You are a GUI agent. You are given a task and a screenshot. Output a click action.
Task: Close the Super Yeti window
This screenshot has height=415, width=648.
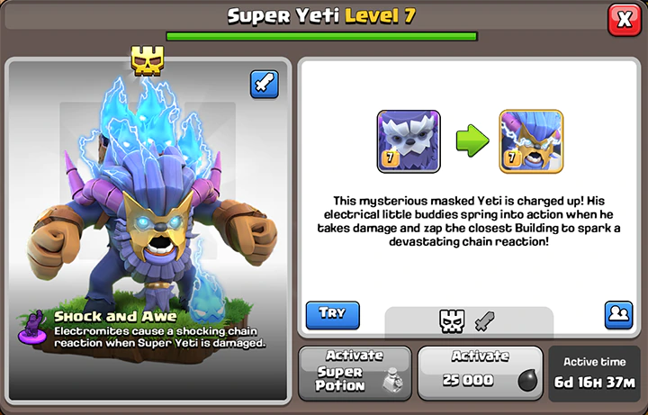625,19
